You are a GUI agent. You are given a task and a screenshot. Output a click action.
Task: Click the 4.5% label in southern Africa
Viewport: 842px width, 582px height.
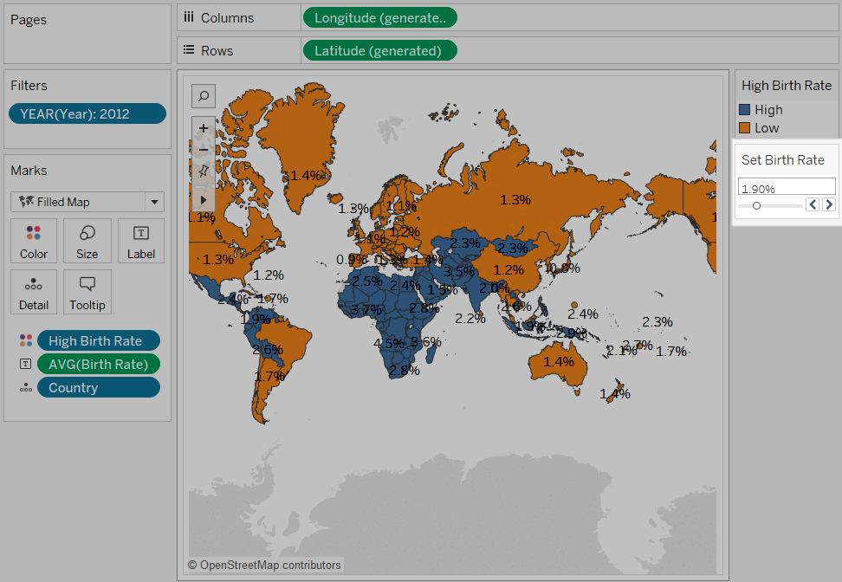click(x=389, y=343)
